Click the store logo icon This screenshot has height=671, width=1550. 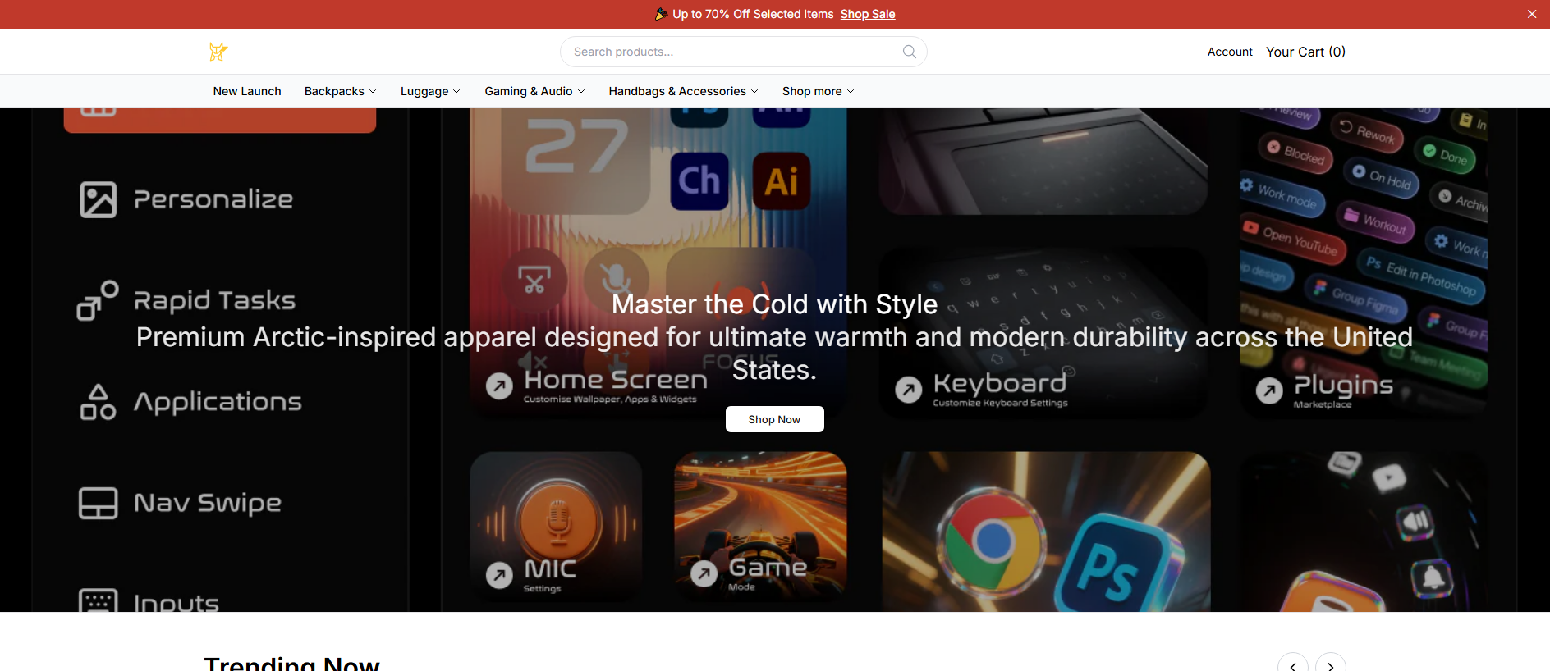tap(218, 52)
